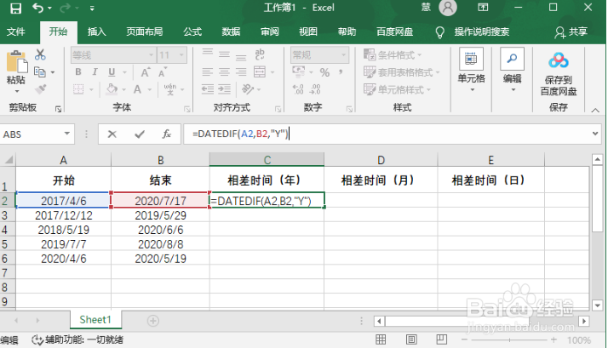Open the 单元格 cells group button
This screenshot has height=348, width=608.
[x=471, y=71]
